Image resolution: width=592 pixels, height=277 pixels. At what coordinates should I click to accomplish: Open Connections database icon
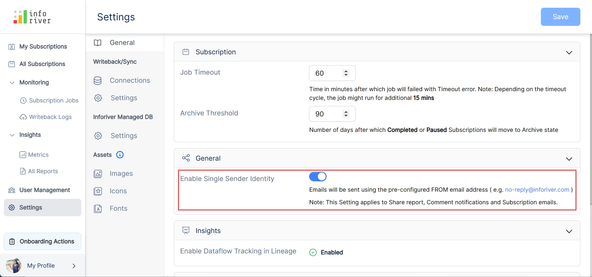pyautogui.click(x=98, y=80)
